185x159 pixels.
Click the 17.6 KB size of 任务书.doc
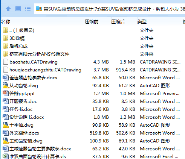101,109
